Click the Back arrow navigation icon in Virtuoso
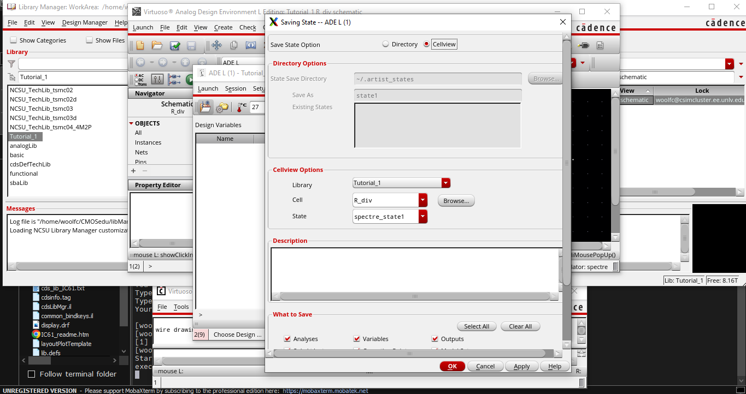This screenshot has width=746, height=394. click(140, 62)
